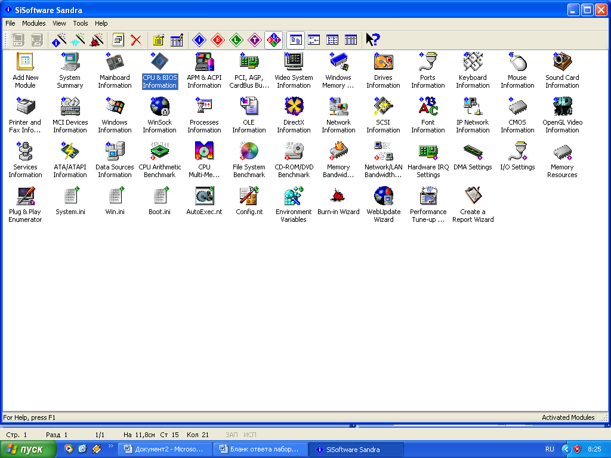Screen dimensions: 611x458
Task: Switch to Документ2 Microsoft Word taskbar button
Action: (165, 450)
